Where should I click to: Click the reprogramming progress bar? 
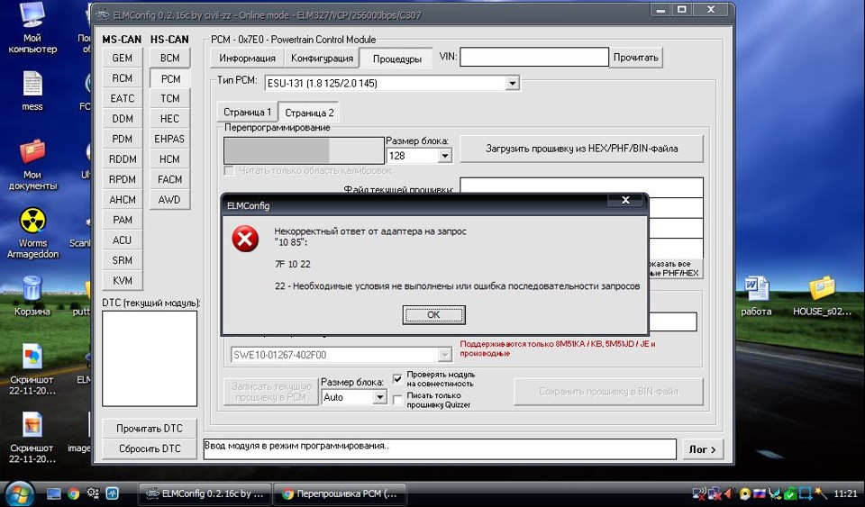click(304, 150)
